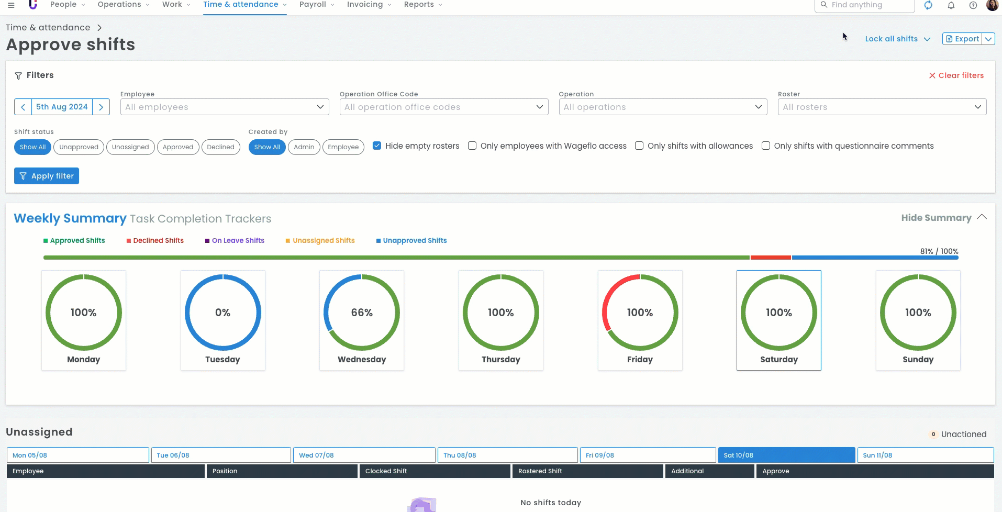This screenshot has height=512, width=1002.
Task: Open the hamburger navigation menu
Action: coord(11,5)
